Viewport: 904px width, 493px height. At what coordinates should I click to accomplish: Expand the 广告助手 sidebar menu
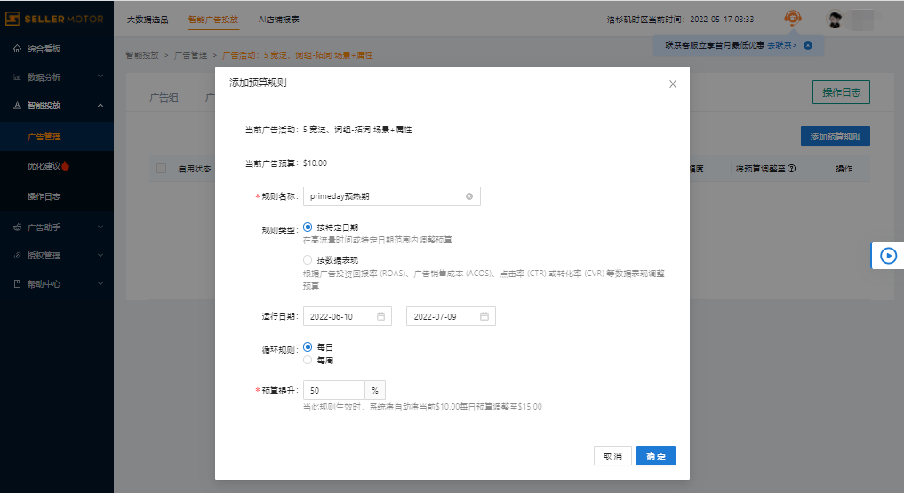100,227
